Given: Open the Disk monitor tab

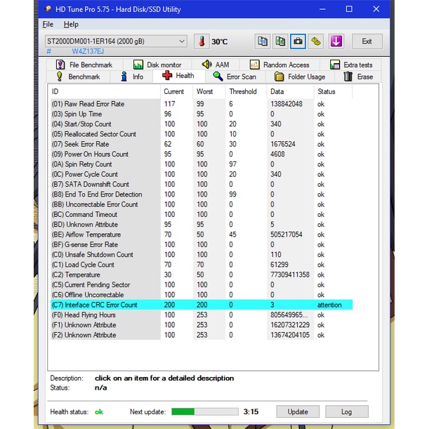Looking at the screenshot, I should [x=158, y=65].
